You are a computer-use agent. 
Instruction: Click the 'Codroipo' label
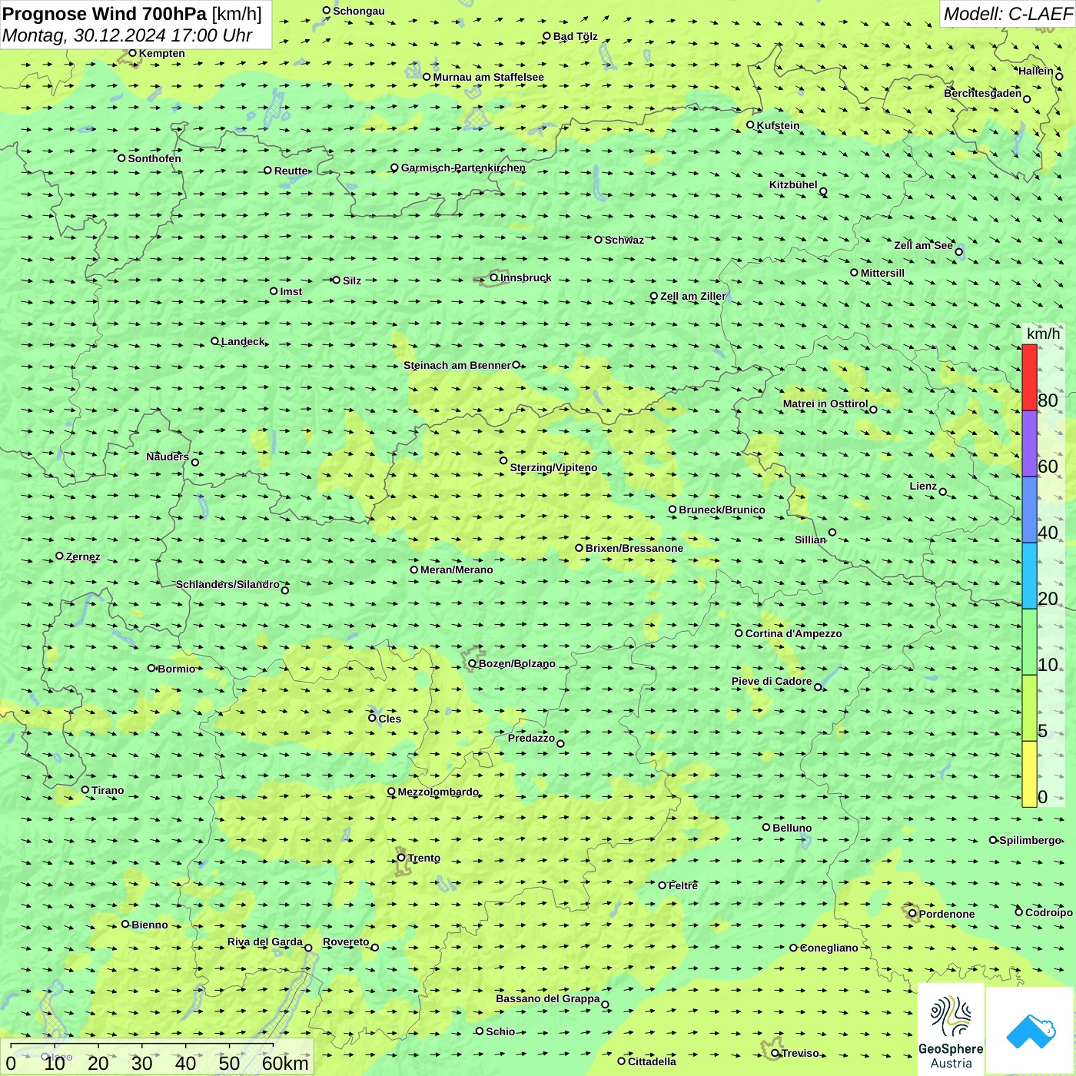click(1049, 912)
